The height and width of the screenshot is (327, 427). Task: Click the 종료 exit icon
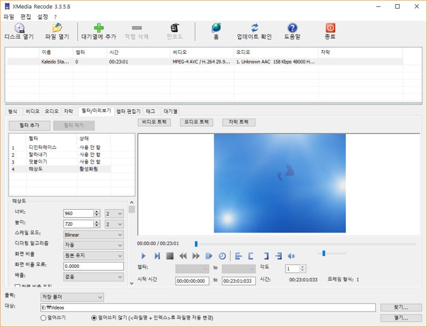(x=330, y=28)
